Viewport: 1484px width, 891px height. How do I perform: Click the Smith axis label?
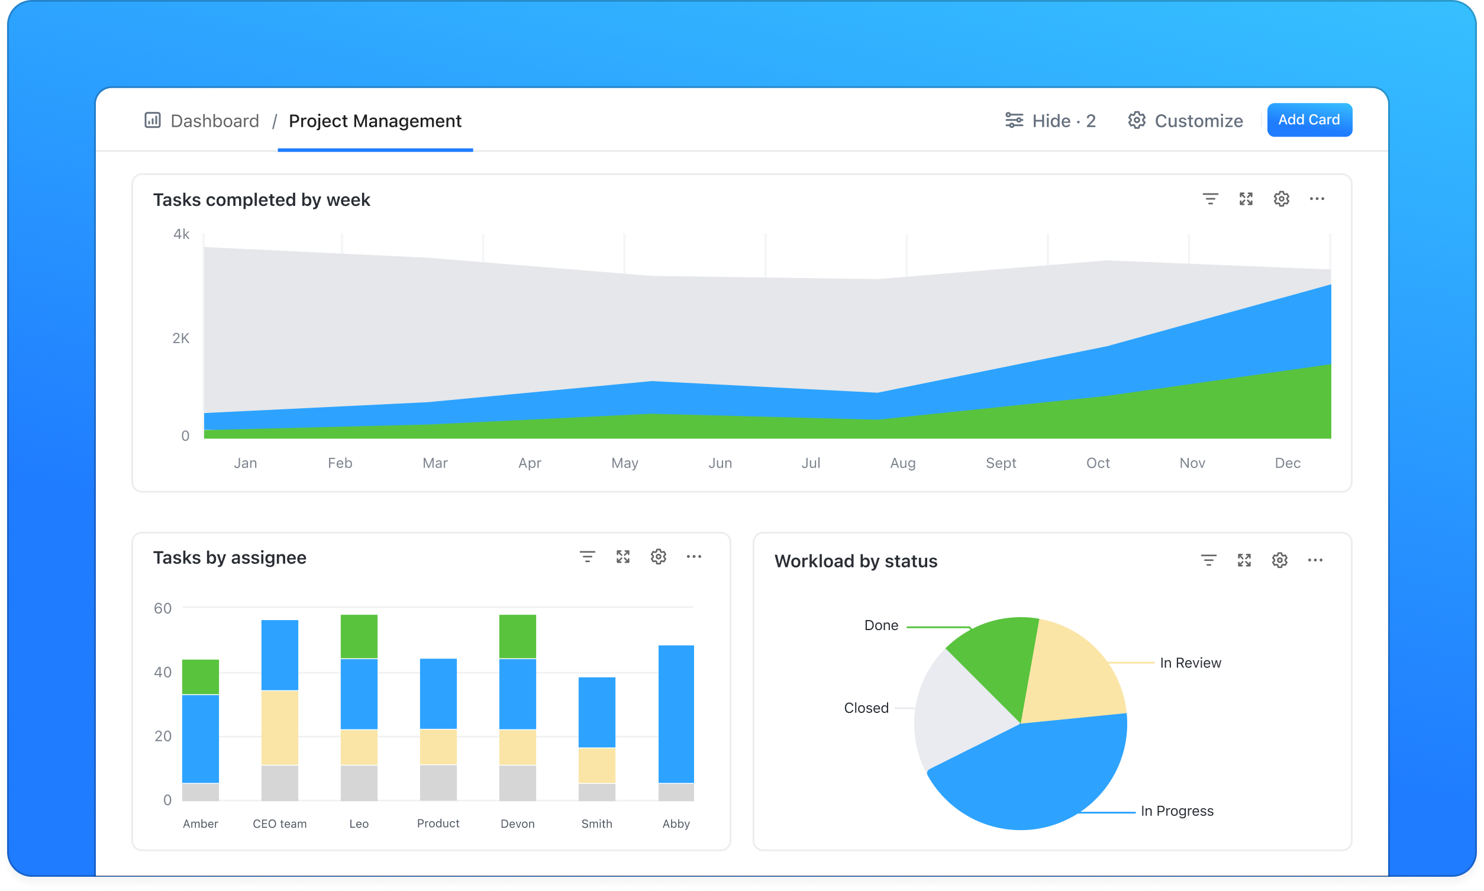point(596,824)
